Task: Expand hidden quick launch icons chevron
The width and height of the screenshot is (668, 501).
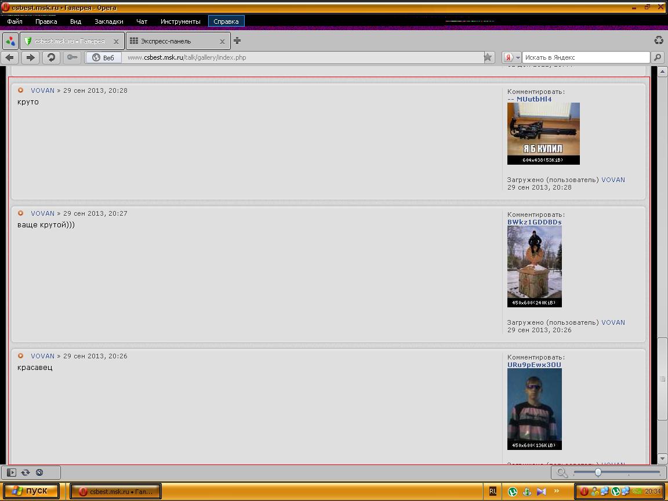Action: point(557,491)
